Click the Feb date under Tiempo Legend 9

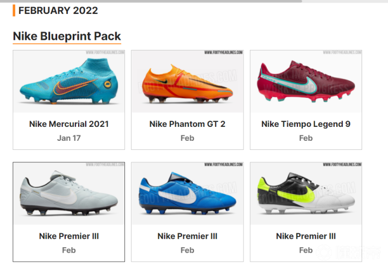point(306,138)
